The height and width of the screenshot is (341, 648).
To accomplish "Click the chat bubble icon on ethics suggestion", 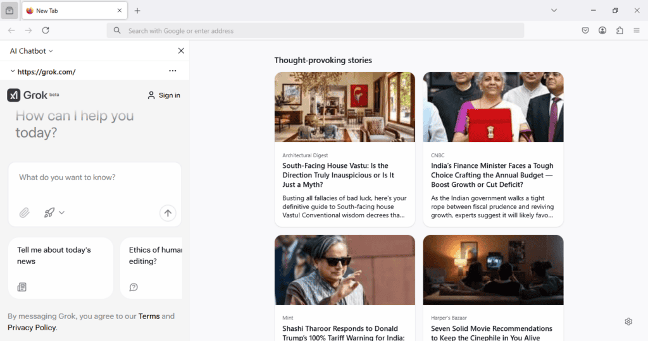I will (134, 287).
